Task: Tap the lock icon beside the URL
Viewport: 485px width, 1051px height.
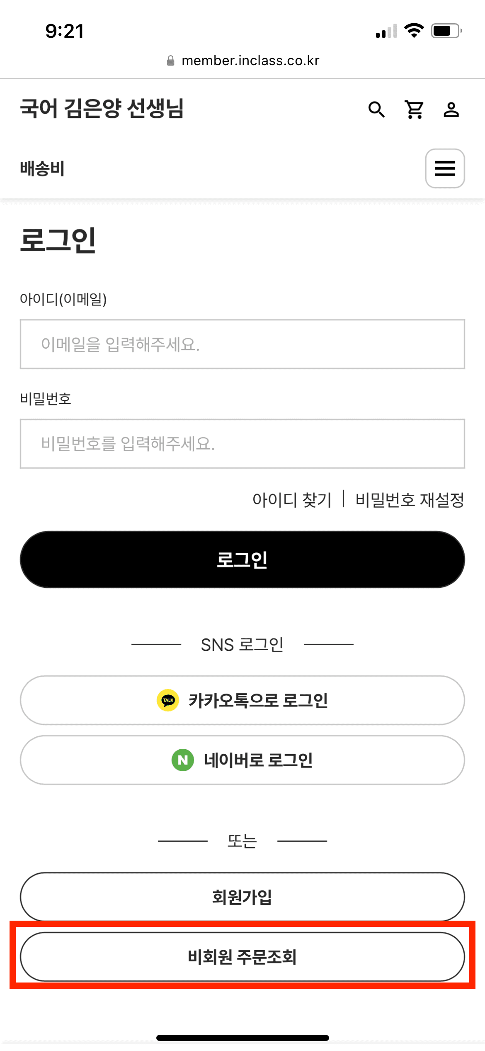Action: coord(170,61)
